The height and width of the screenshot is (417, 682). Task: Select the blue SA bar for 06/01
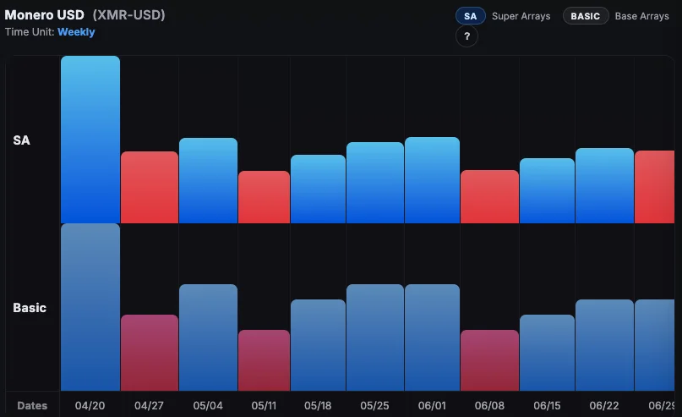[x=432, y=180]
